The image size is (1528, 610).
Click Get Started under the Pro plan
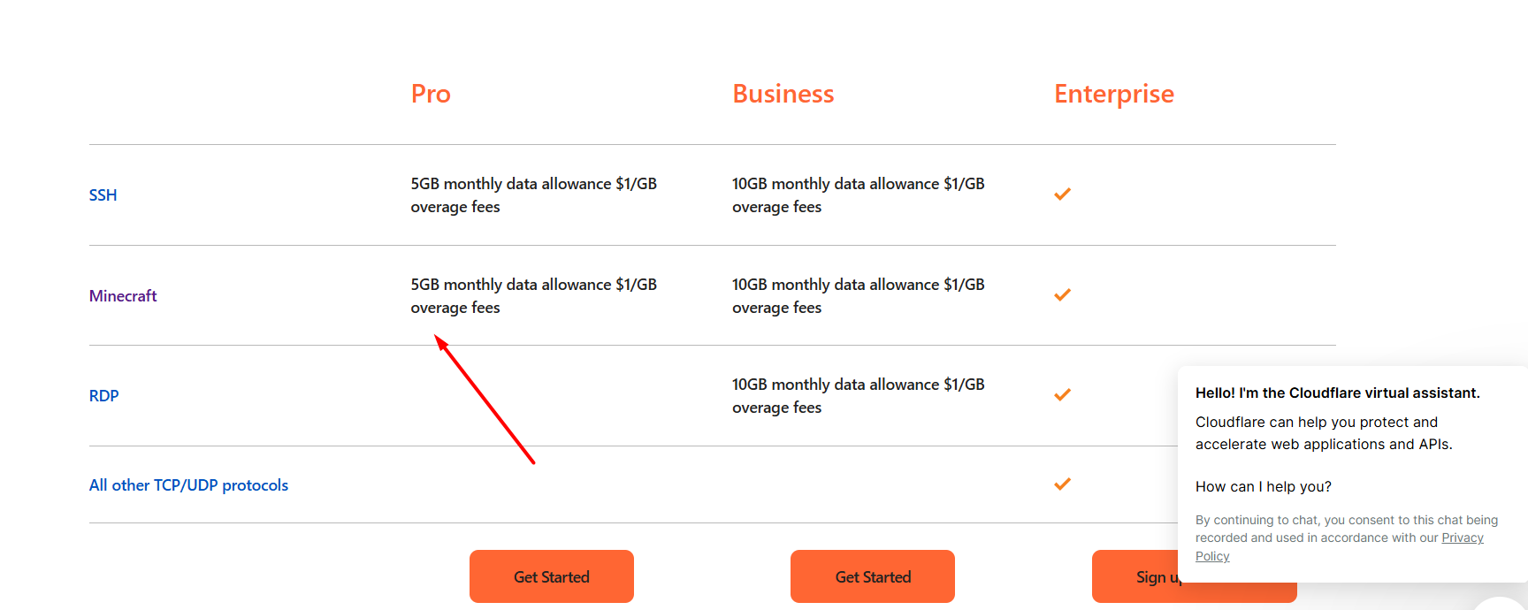point(552,576)
